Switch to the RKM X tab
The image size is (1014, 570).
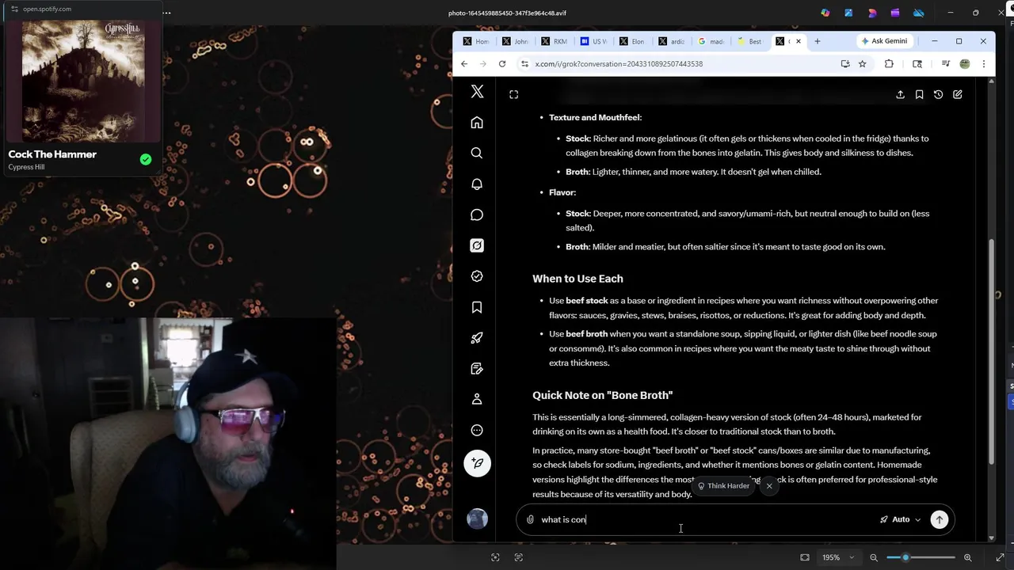coord(554,41)
